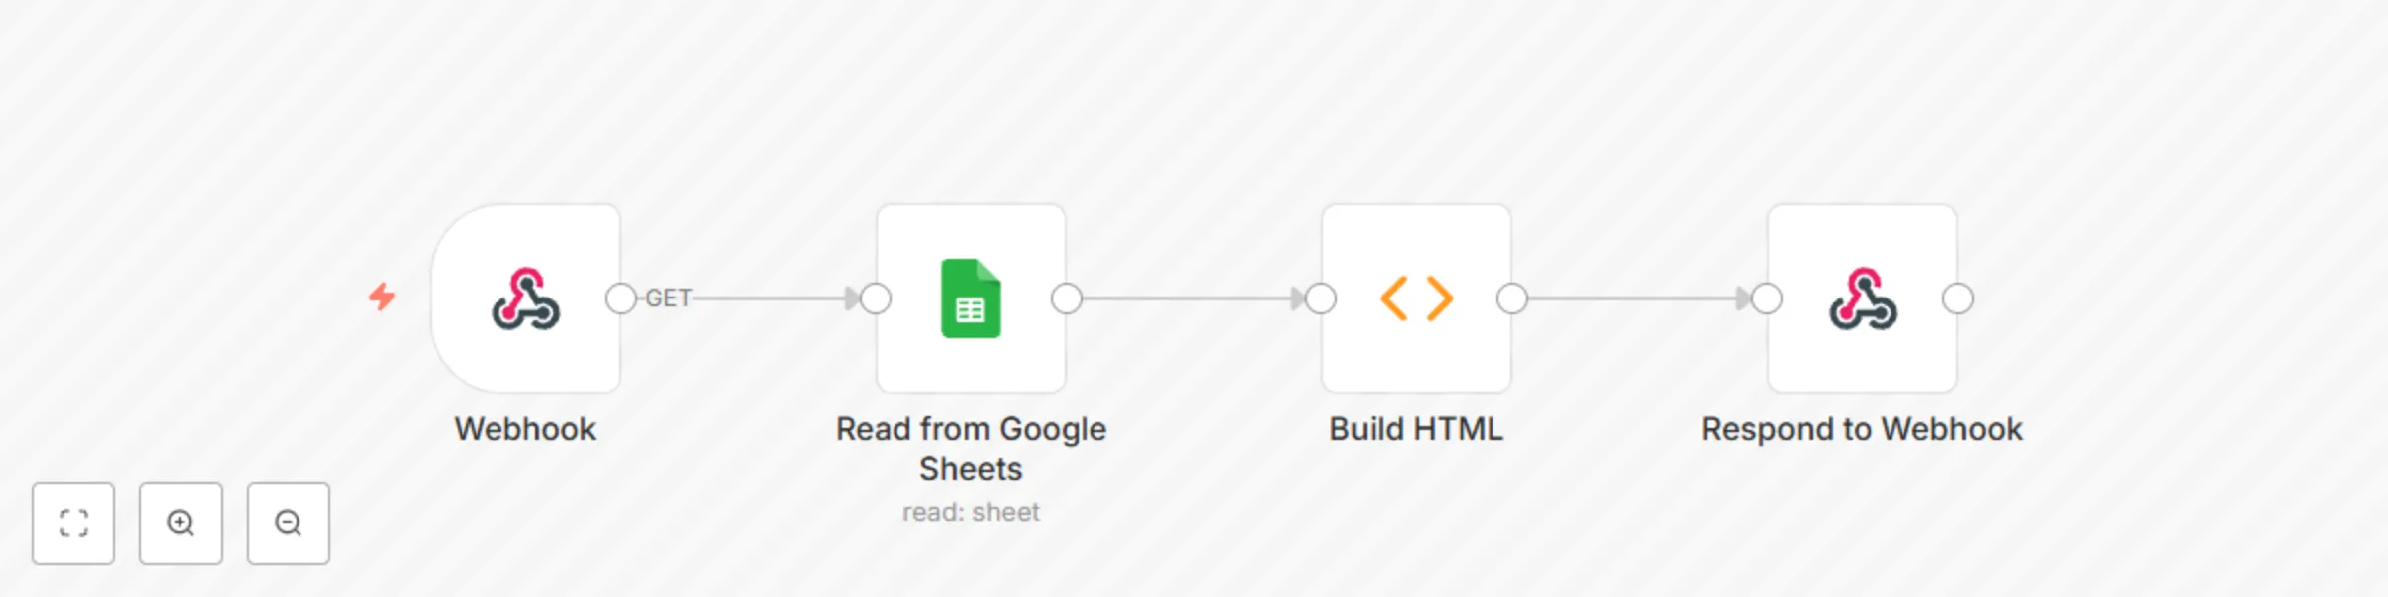
Task: Click the zoom in magnifier icon
Action: pyautogui.click(x=180, y=523)
